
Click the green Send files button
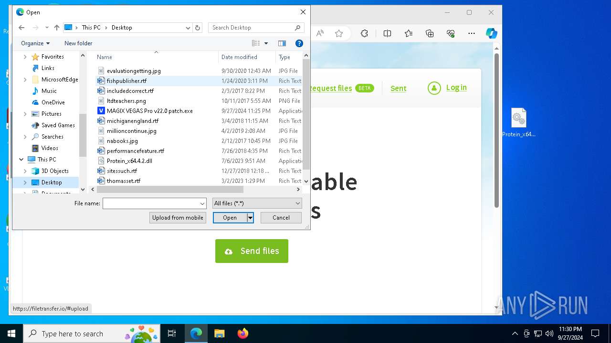(x=252, y=251)
